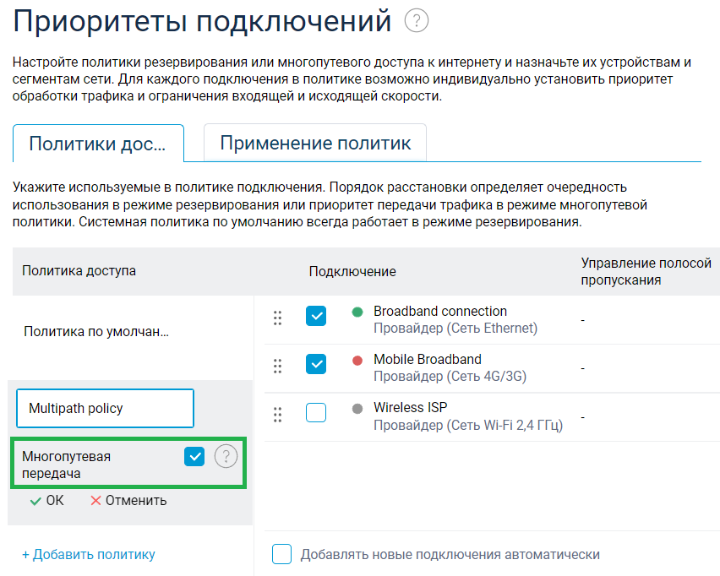Click green status dot of Broadband connection
Screen dimensions: 720x576
point(357,312)
